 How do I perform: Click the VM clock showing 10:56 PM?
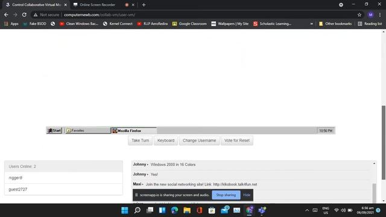pos(326,131)
